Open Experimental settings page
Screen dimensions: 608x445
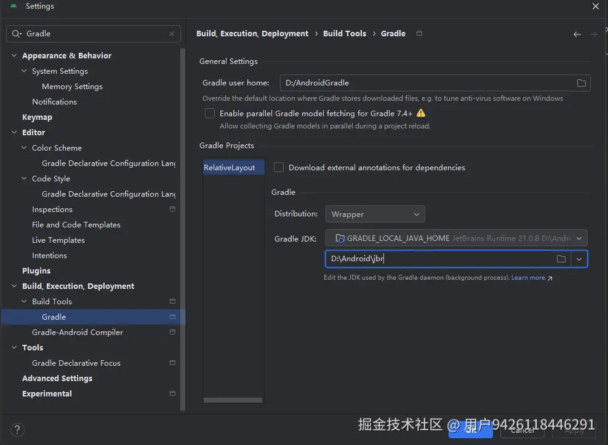pos(47,393)
